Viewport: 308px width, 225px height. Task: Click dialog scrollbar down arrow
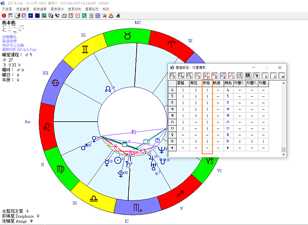point(283,154)
